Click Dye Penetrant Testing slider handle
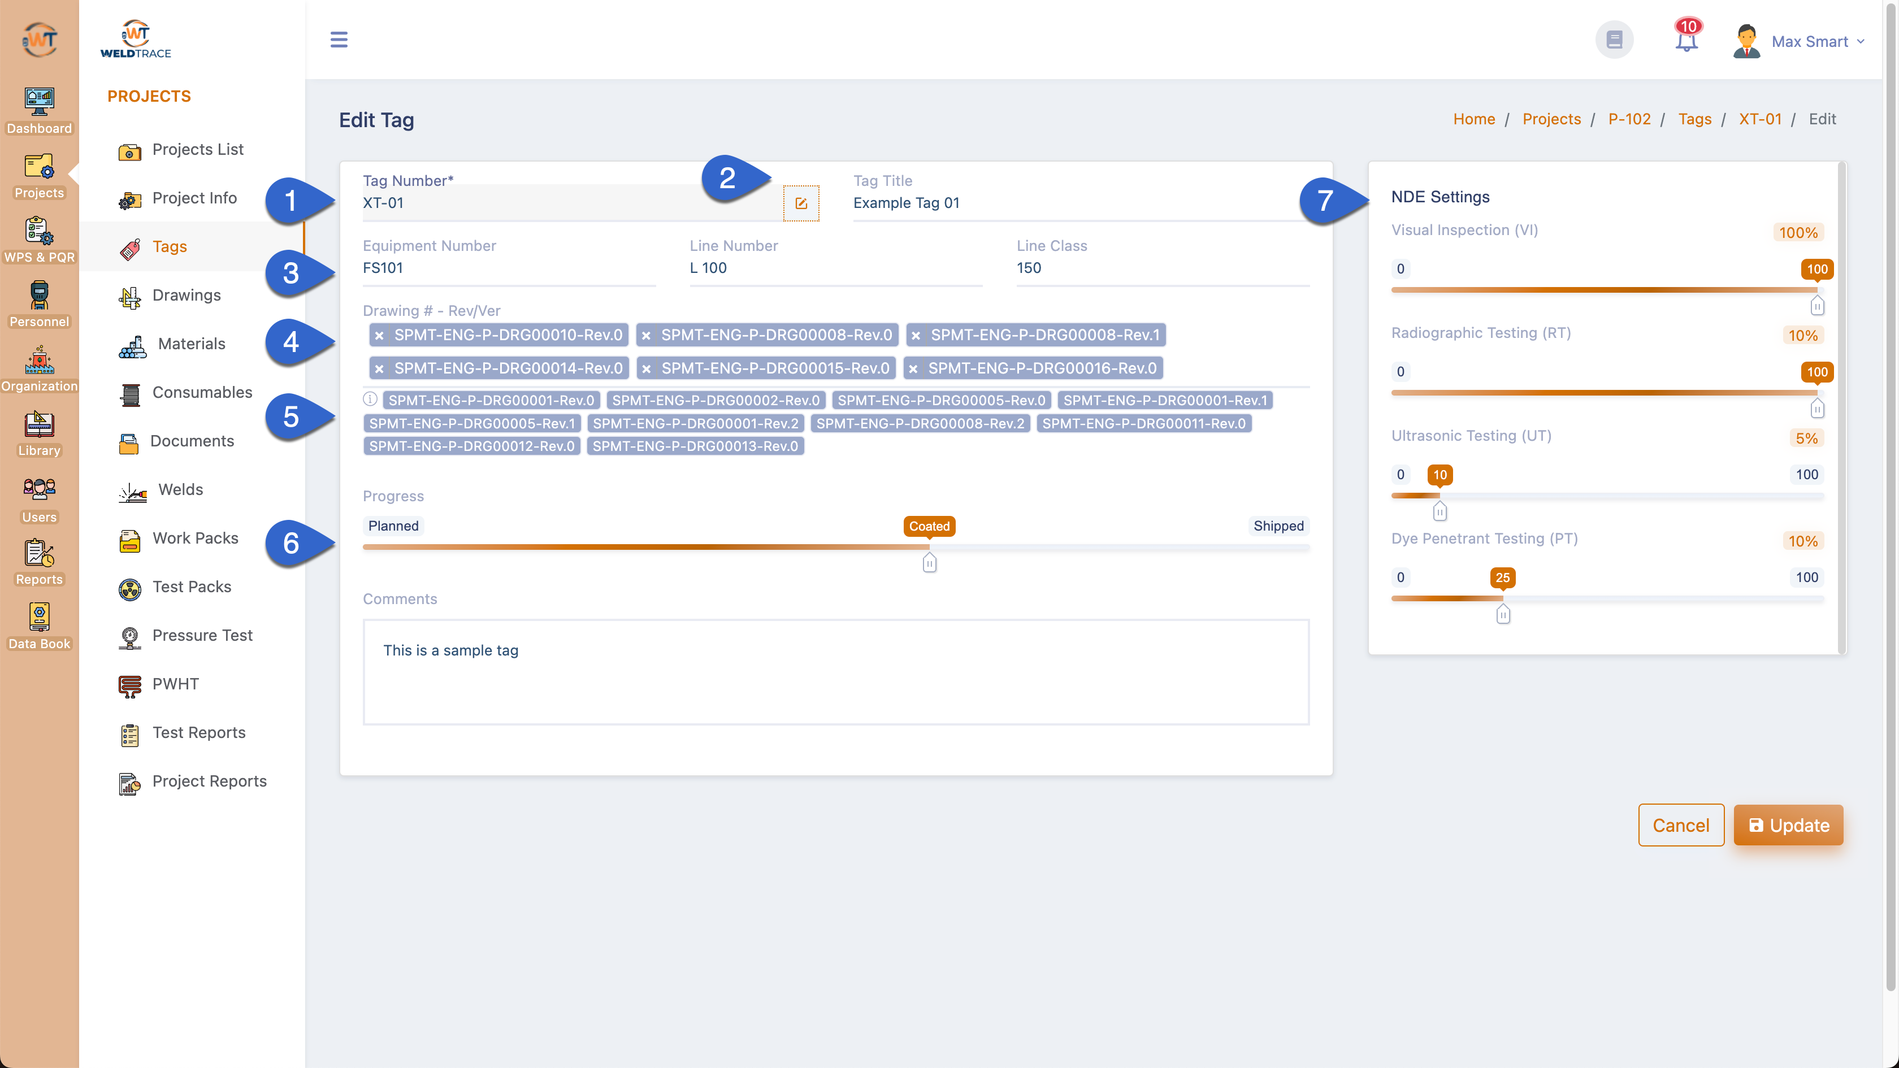The height and width of the screenshot is (1068, 1899). (x=1502, y=614)
